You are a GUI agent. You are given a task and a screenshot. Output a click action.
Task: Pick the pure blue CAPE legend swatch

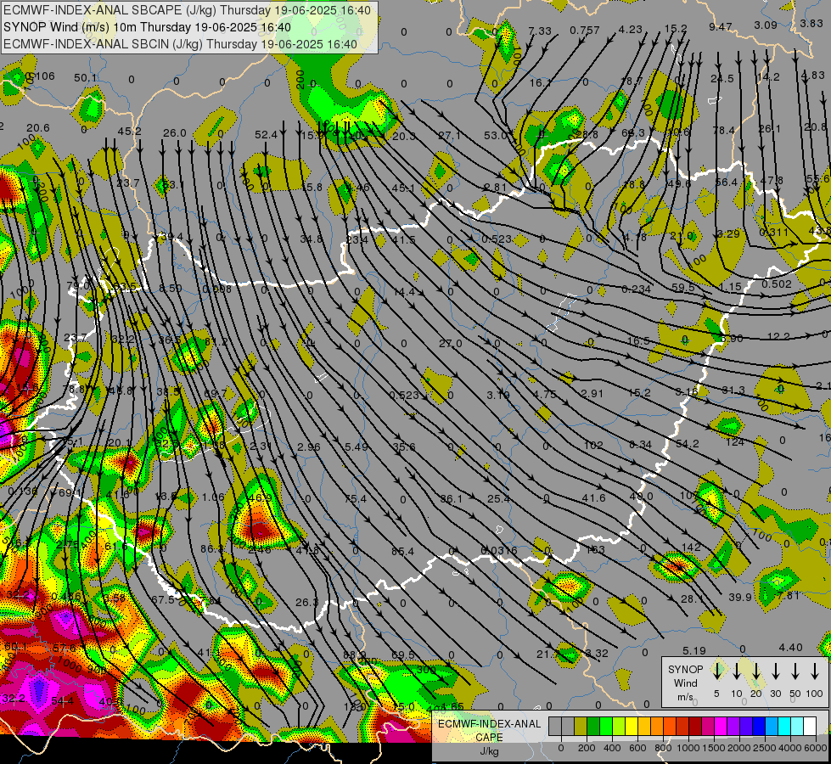coord(758,727)
